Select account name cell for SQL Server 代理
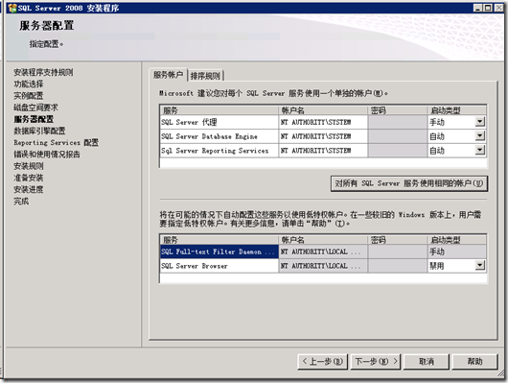 pyautogui.click(x=323, y=122)
